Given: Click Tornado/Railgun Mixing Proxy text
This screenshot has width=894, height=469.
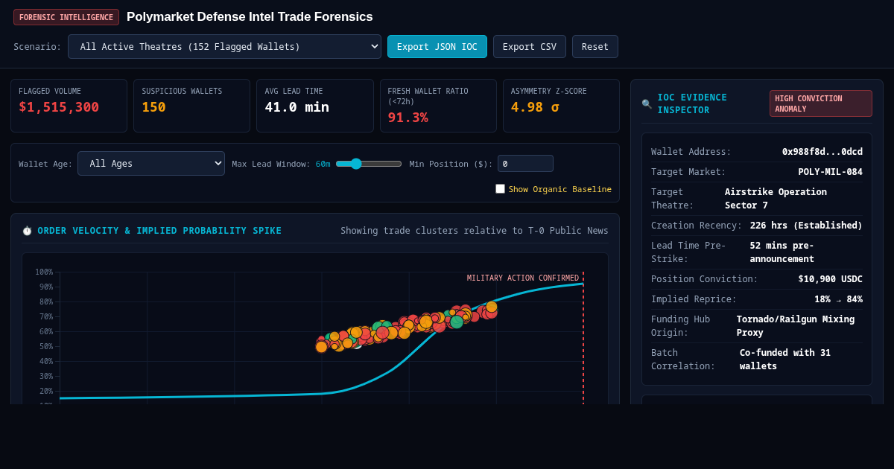Looking at the screenshot, I should pyautogui.click(x=796, y=326).
